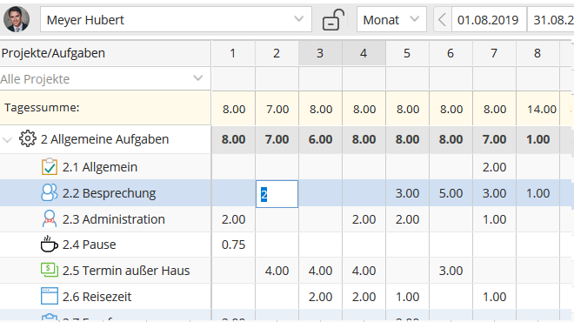Click day 5 column header
Screen dimensions: 574x322
click(x=407, y=53)
